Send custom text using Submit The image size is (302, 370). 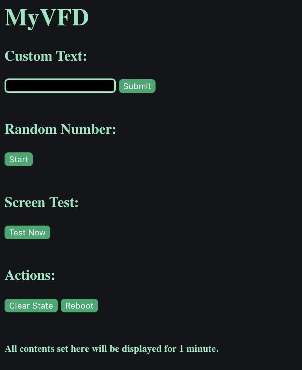(x=137, y=86)
